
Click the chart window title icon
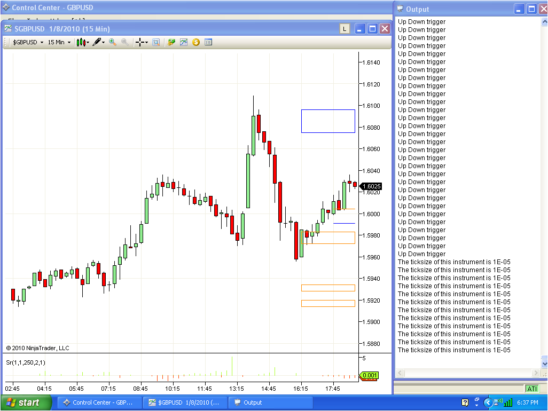8,29
